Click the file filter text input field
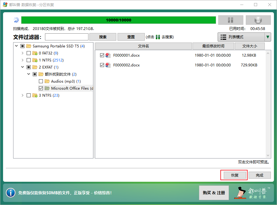 click(x=67, y=37)
